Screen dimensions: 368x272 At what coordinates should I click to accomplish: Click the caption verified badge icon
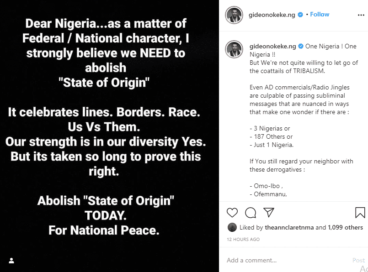[x=301, y=47]
